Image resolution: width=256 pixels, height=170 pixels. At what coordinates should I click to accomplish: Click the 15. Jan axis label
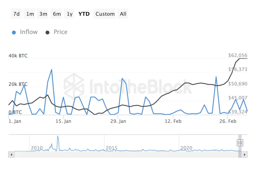click(64, 121)
